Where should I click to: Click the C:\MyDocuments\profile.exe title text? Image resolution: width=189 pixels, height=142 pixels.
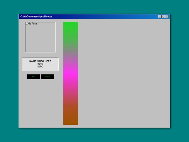(36, 16)
